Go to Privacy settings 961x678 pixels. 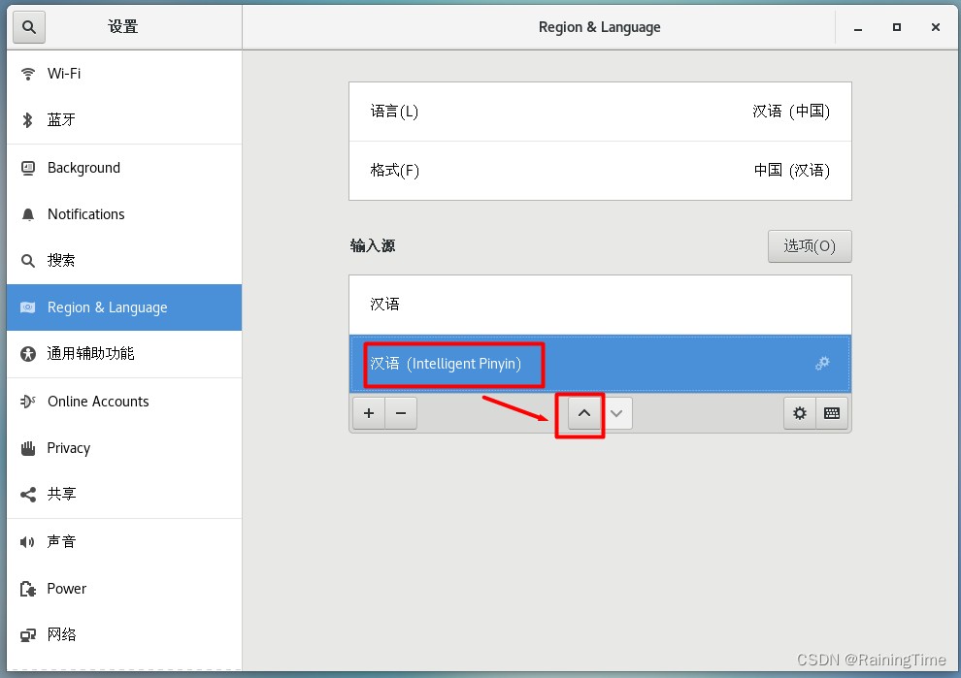click(124, 448)
